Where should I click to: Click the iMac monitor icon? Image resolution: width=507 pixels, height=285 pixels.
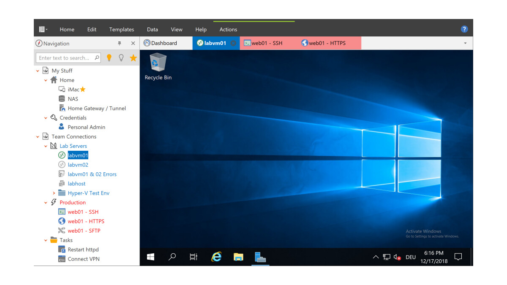[62, 90]
